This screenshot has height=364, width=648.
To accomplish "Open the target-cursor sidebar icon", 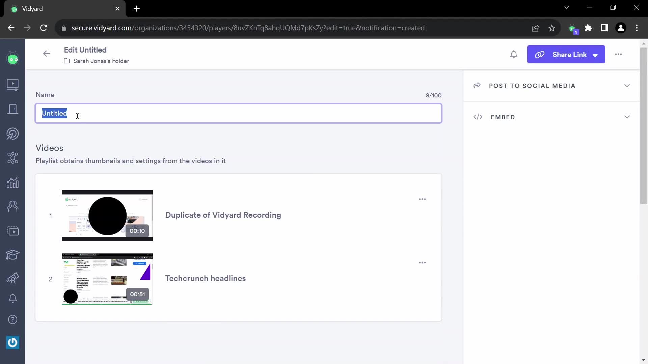I will [x=13, y=134].
